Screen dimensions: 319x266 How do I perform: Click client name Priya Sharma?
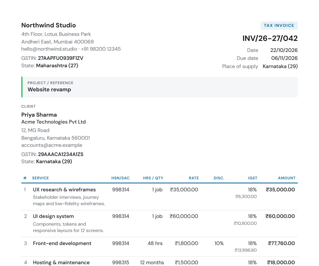39,115
